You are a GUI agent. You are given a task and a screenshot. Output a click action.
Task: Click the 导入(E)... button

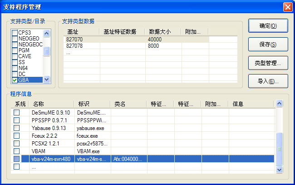[268, 82]
